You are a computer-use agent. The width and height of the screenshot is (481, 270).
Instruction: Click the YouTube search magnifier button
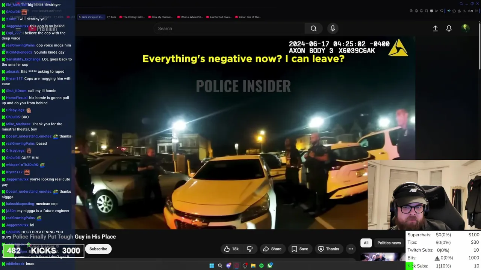pyautogui.click(x=313, y=28)
